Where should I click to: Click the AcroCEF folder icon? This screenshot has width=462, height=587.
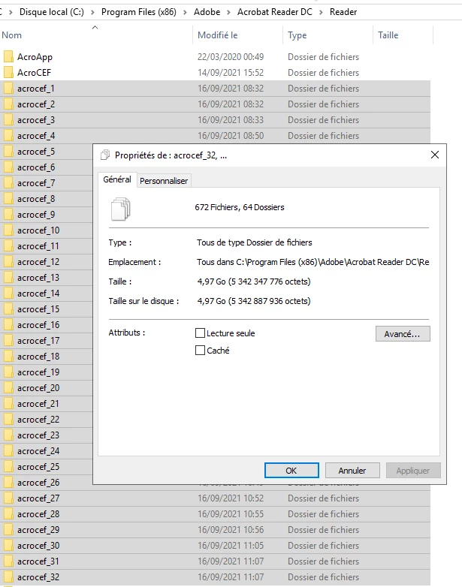coord(8,73)
